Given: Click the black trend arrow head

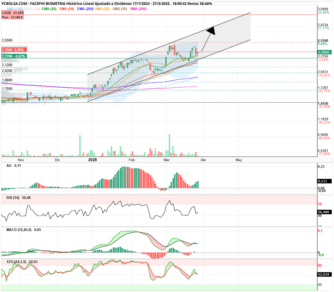Looking at the screenshot, I should point(211,31).
